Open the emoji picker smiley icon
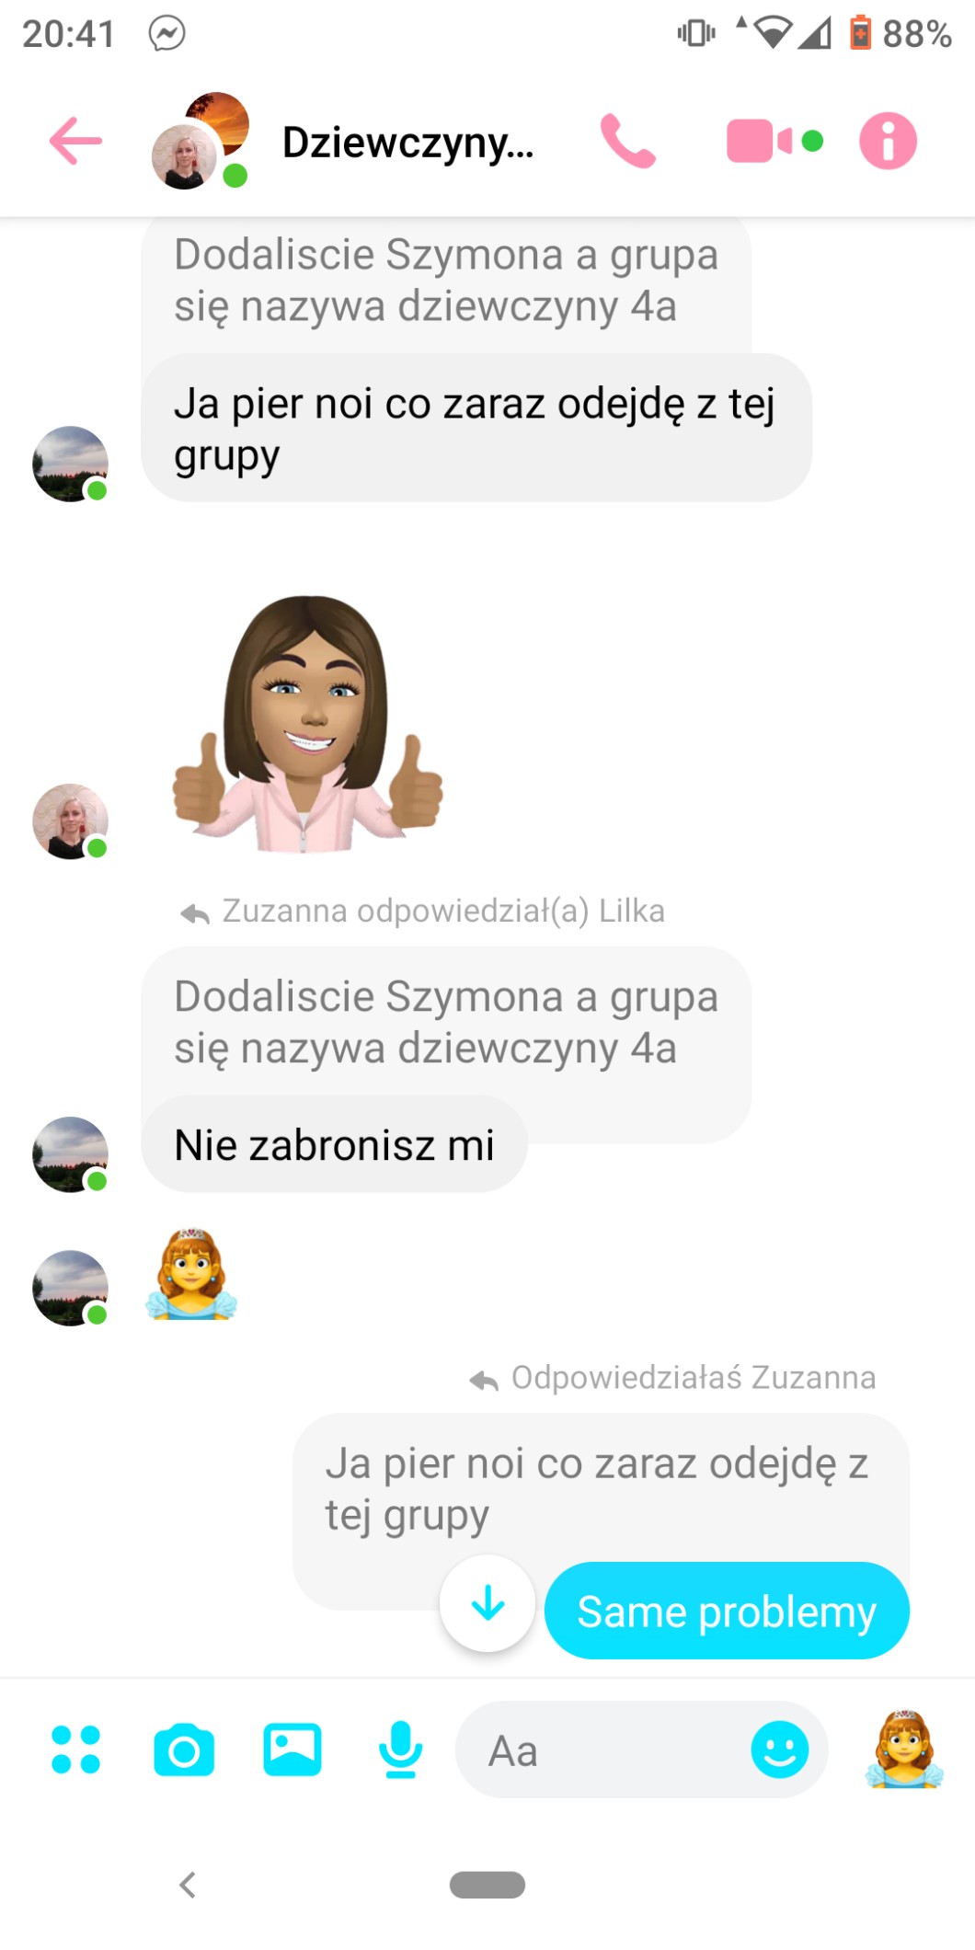975x1950 pixels. (780, 1749)
